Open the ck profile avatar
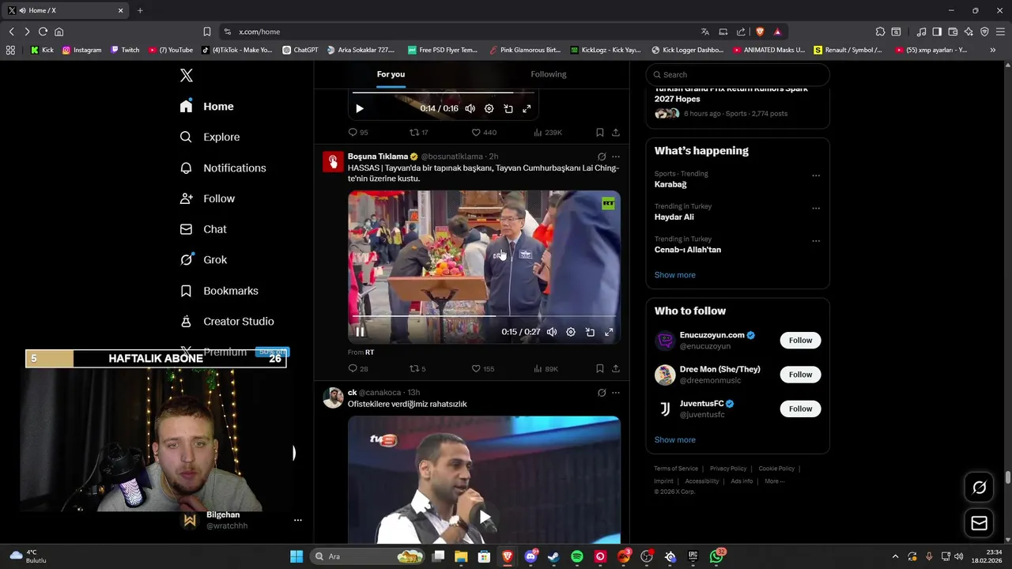This screenshot has height=569, width=1012. (x=333, y=398)
